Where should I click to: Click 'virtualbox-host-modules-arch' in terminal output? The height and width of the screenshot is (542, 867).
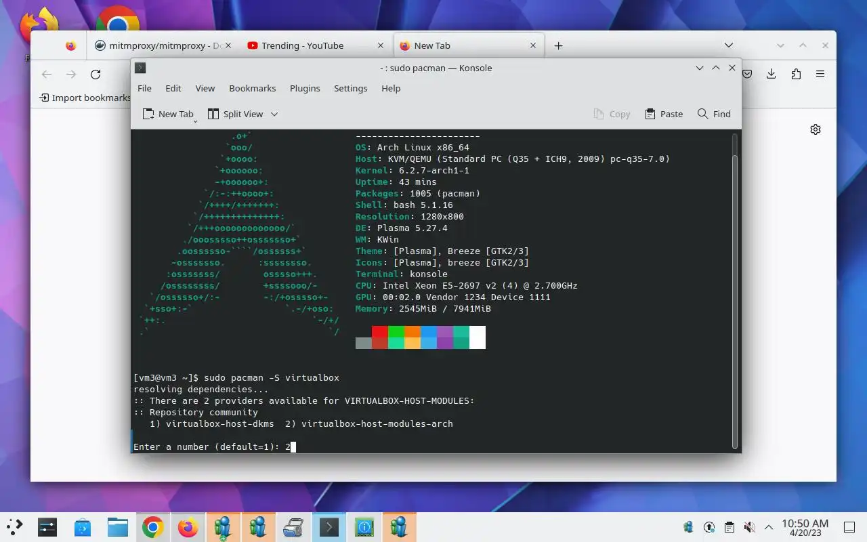[377, 424]
